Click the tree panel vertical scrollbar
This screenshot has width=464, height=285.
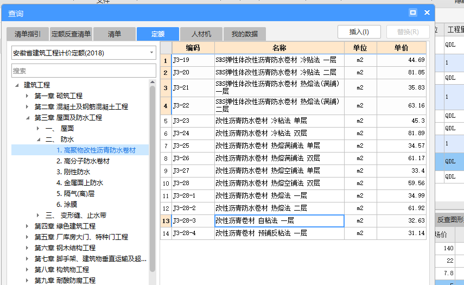tap(152, 179)
